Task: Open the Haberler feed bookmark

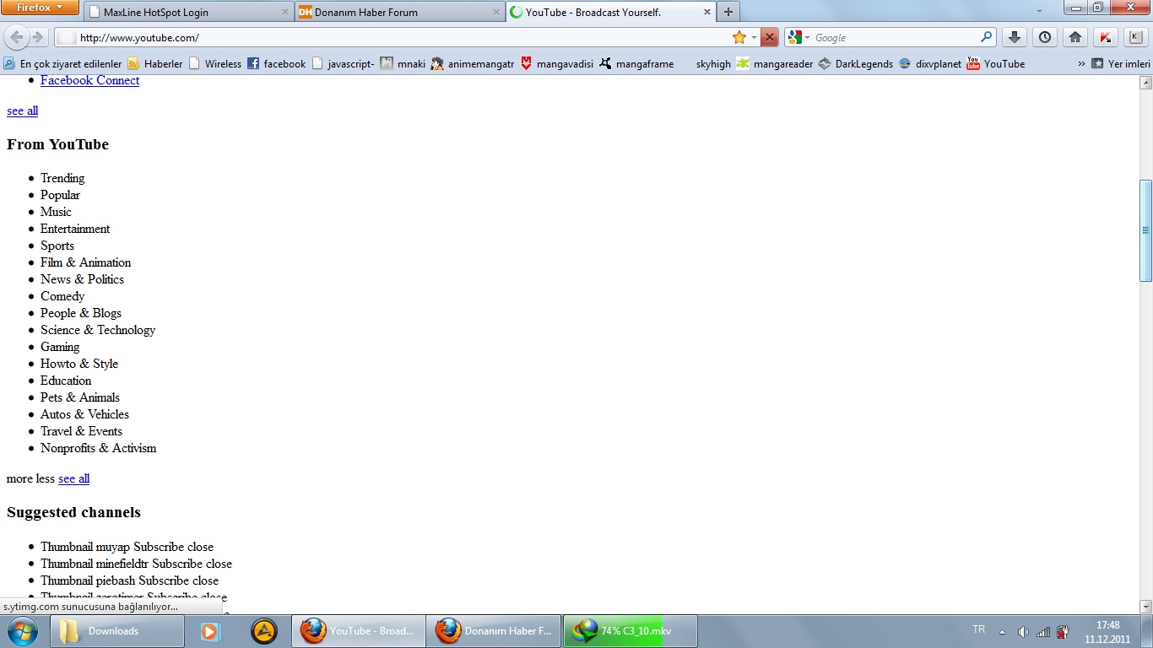Action: [154, 63]
